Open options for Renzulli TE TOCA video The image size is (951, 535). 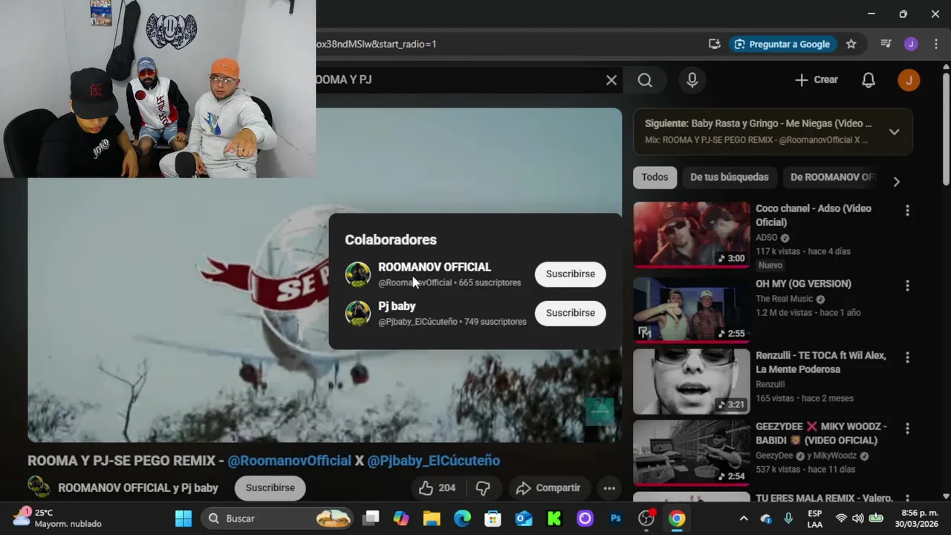[906, 358]
